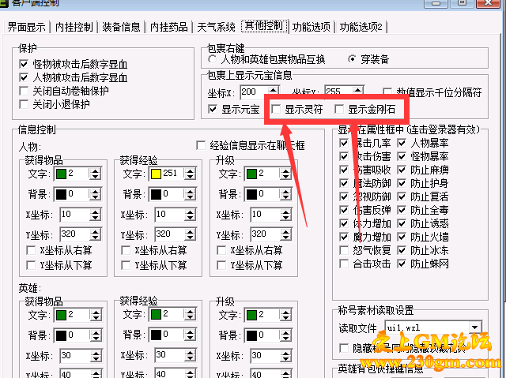Toggle the 伤害反弹 checkbox
The height and width of the screenshot is (378, 506).
tap(344, 210)
